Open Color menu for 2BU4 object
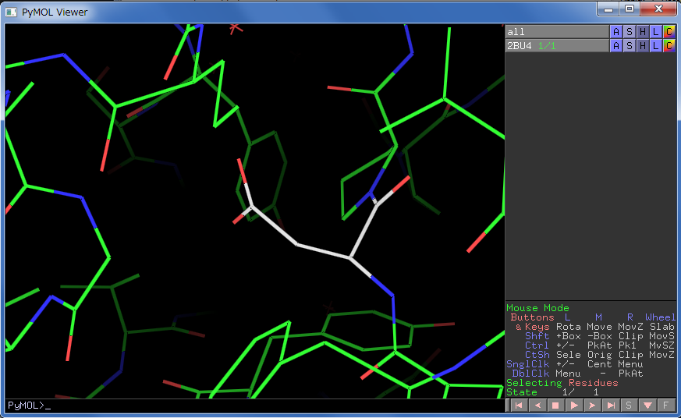 669,46
